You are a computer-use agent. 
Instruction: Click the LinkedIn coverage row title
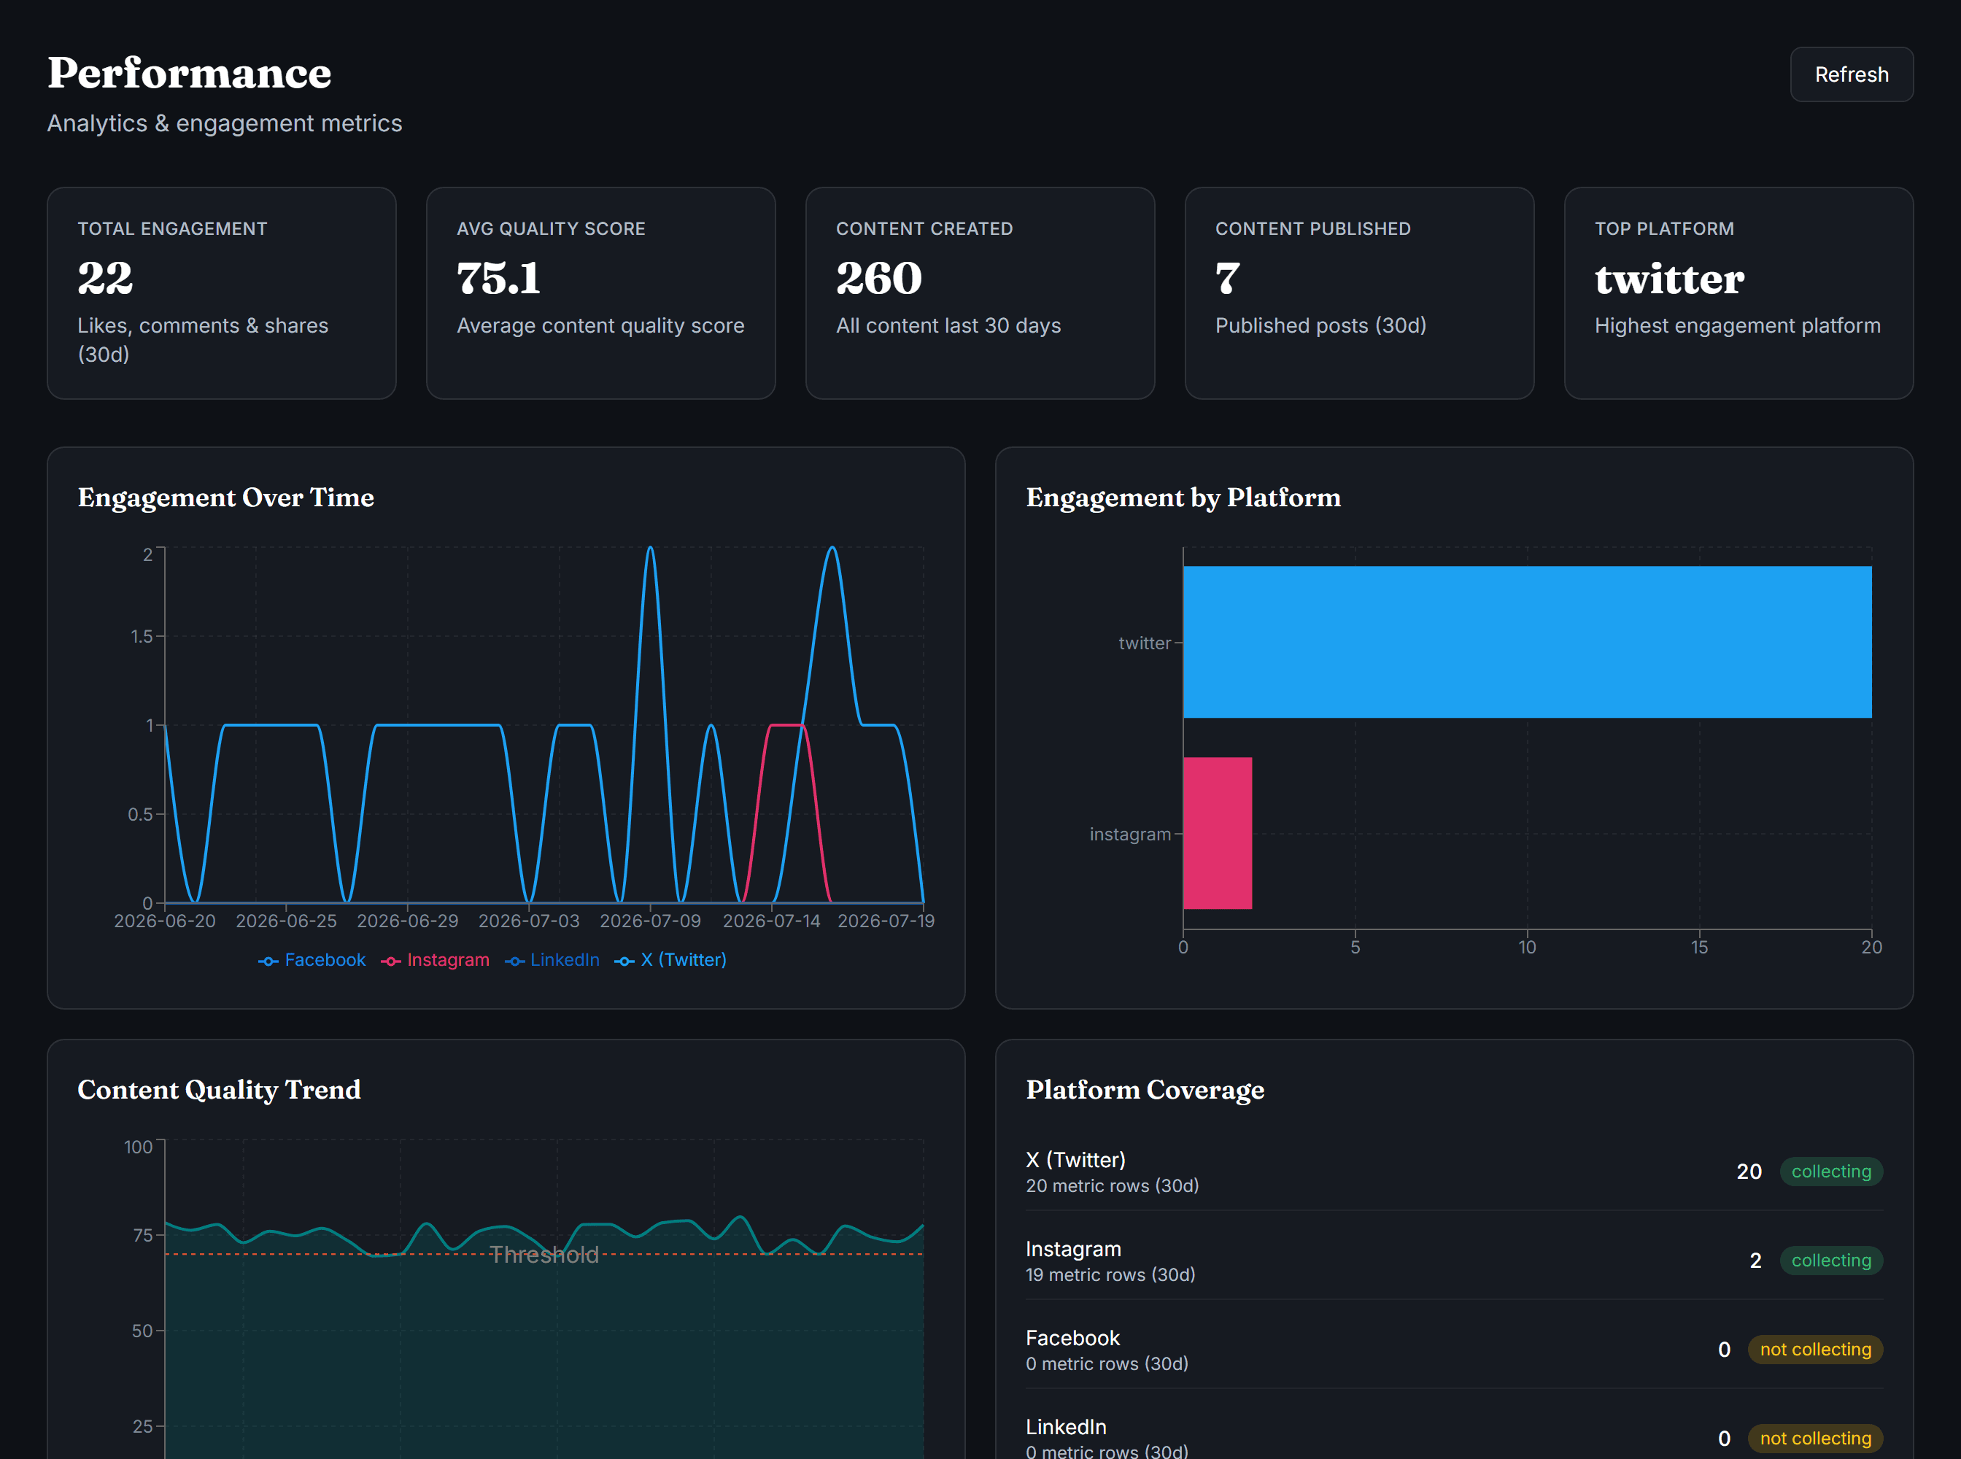[x=1066, y=1427]
